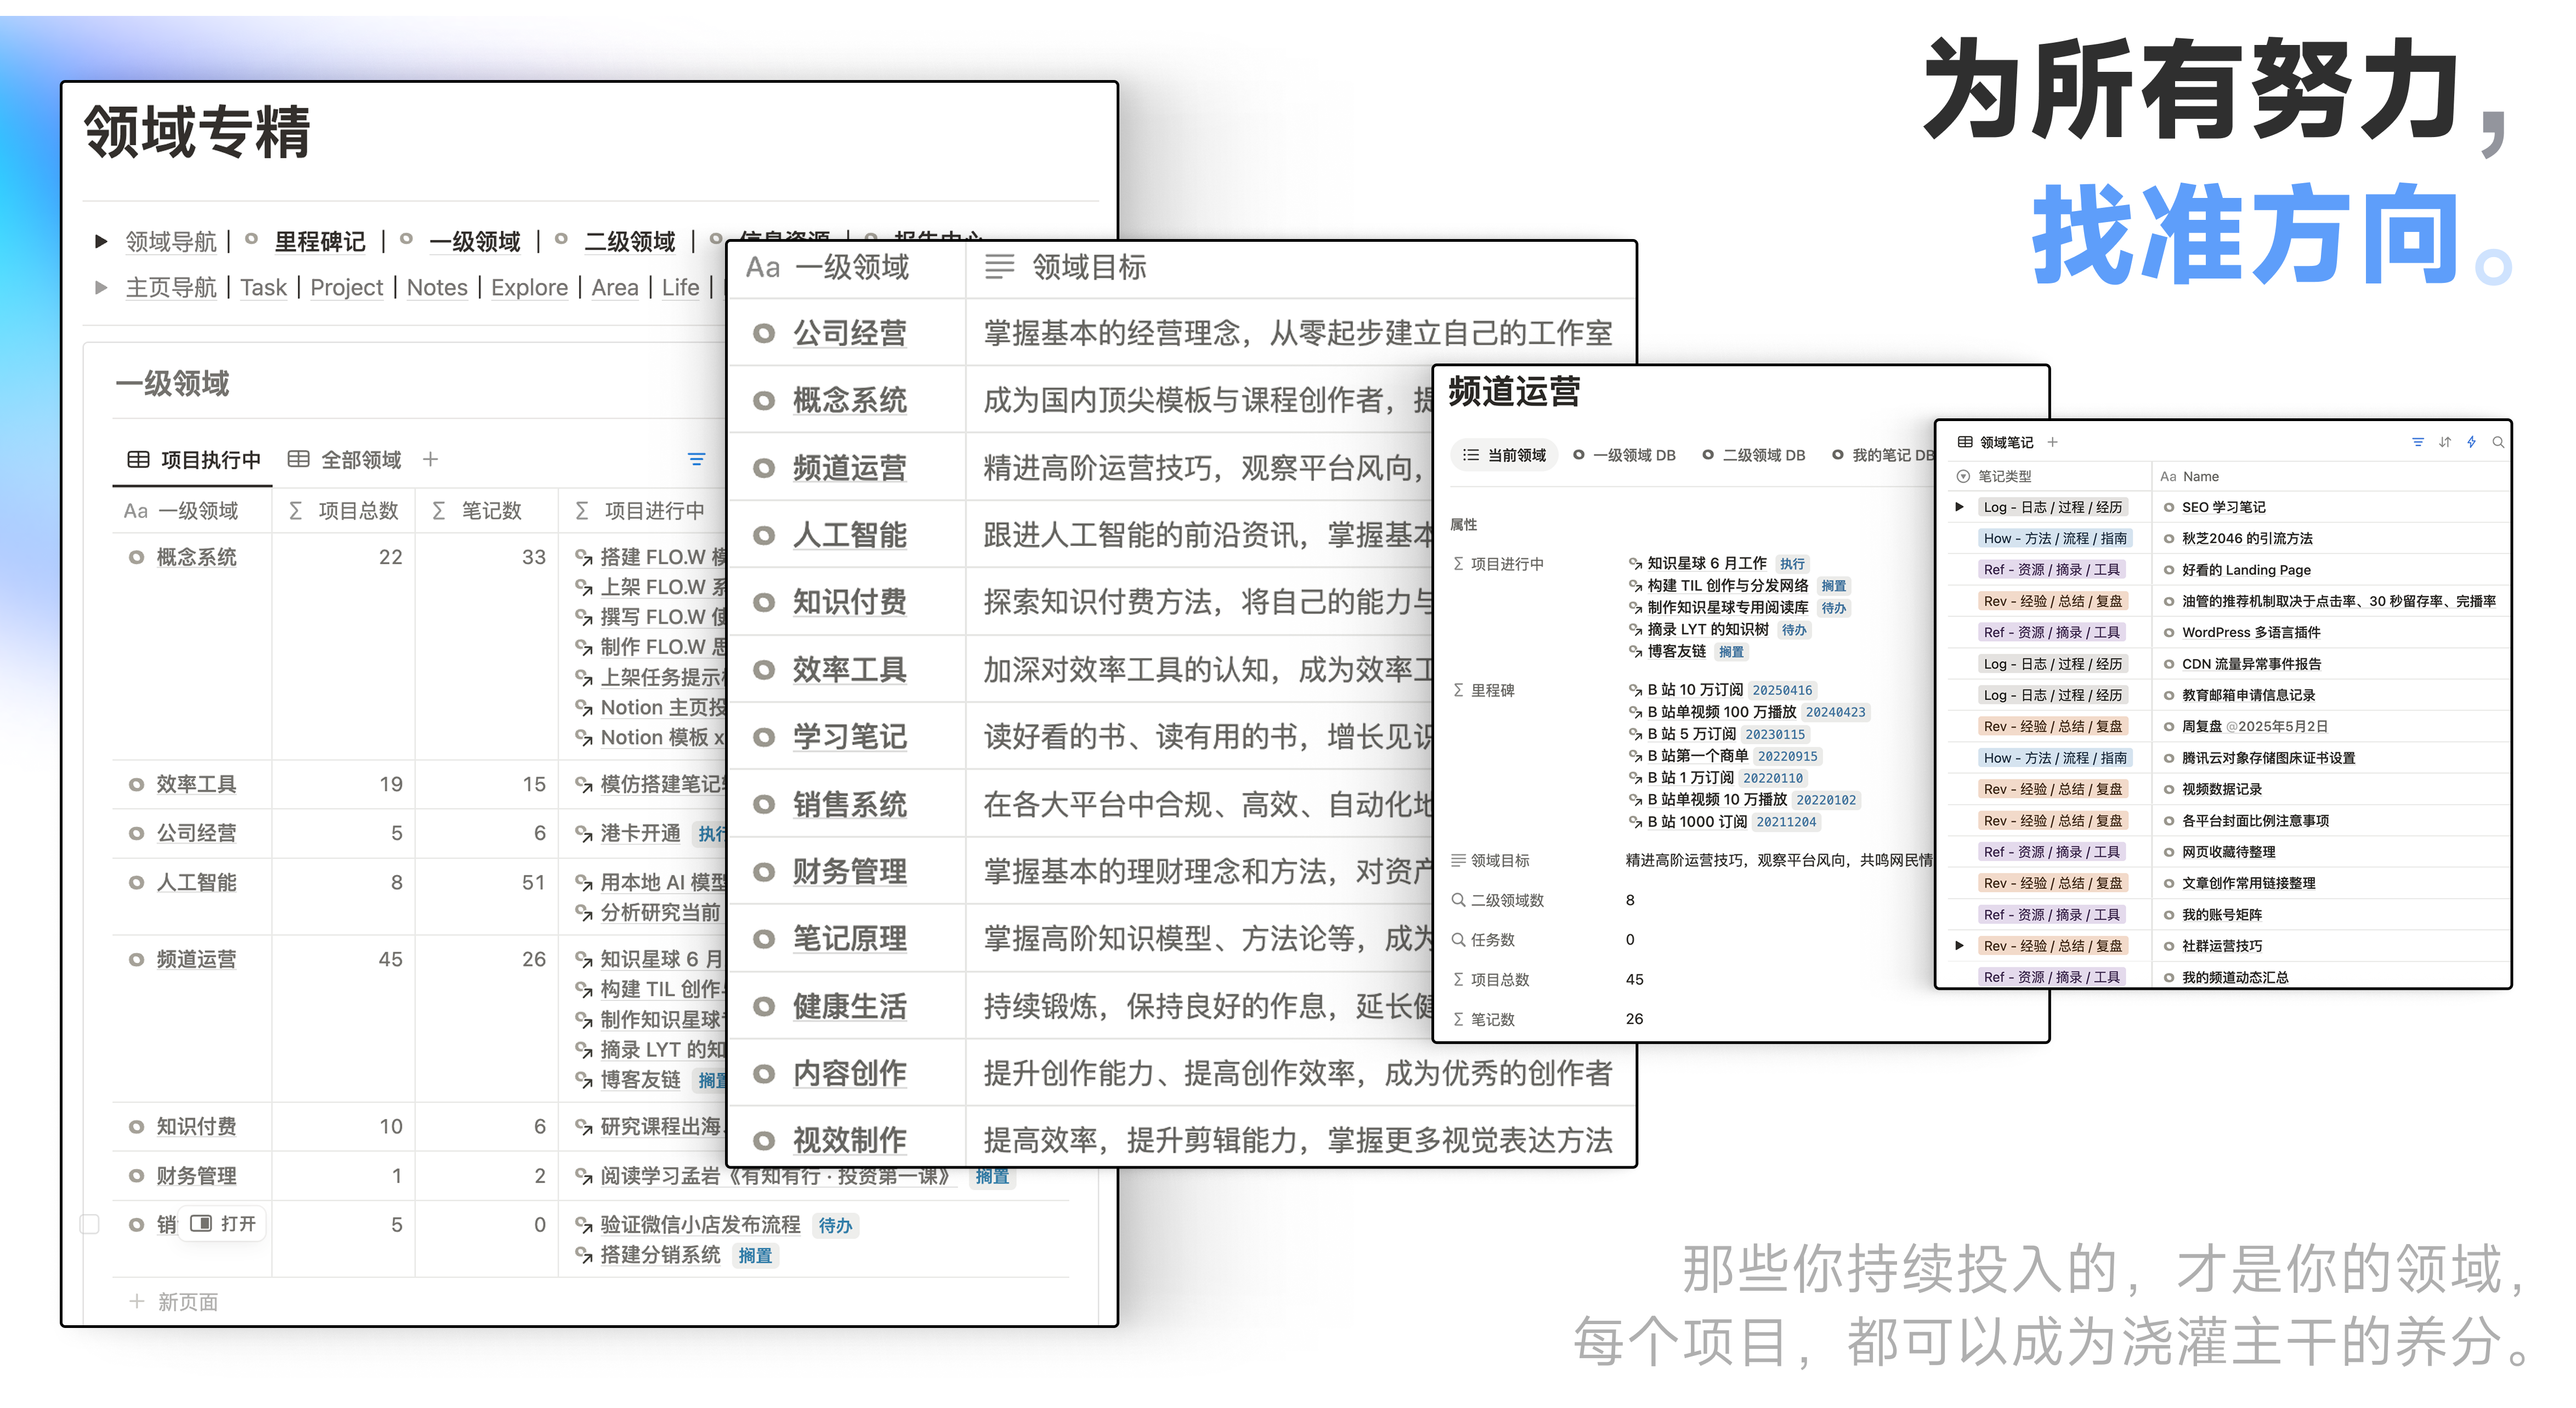
Task: Select 当前领域 tab in 频道运营 page
Action: 1504,455
